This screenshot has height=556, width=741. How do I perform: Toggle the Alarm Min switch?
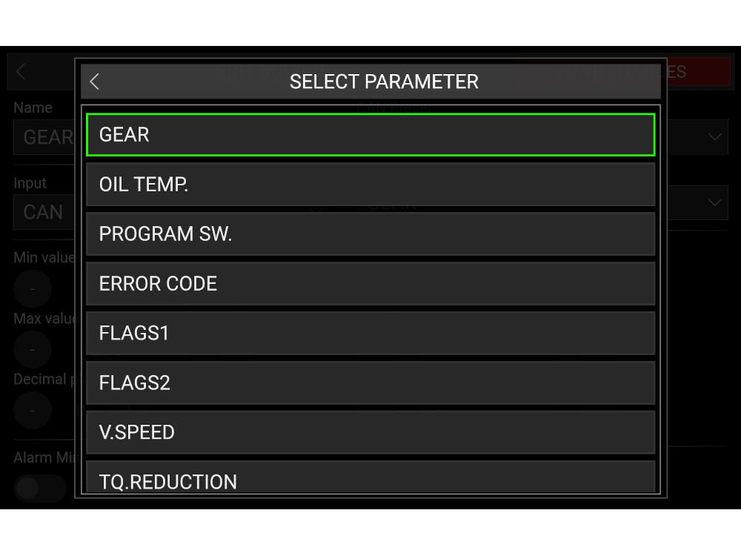coord(37,488)
